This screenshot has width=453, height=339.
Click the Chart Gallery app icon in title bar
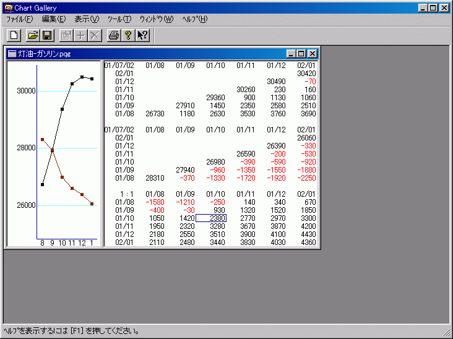tap(8, 7)
